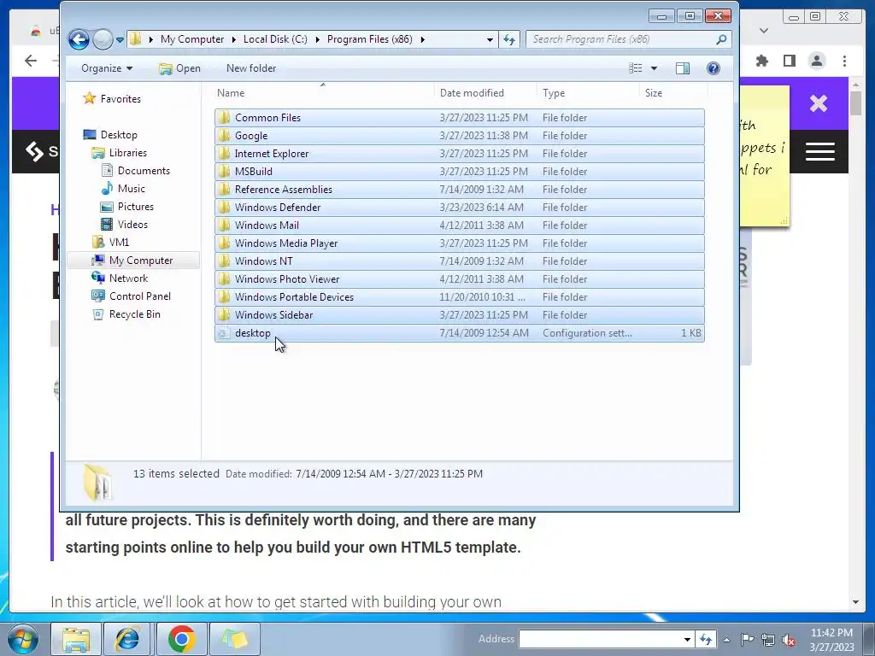Click the taskbar Address input field
The image size is (875, 656).
pos(601,639)
